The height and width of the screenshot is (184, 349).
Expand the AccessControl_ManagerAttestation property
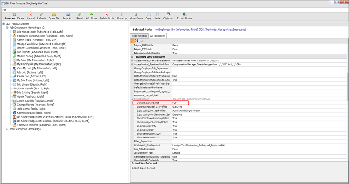132,61
